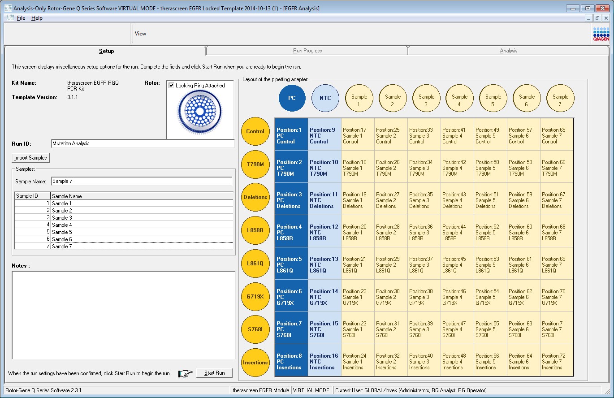
Task: Click the Sample Name input field
Action: coord(142,181)
